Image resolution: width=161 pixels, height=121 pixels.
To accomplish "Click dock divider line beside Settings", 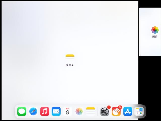I will [x=98, y=111].
